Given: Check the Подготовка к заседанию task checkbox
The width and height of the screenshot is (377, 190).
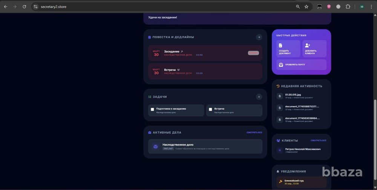Looking at the screenshot, I should click(x=152, y=109).
